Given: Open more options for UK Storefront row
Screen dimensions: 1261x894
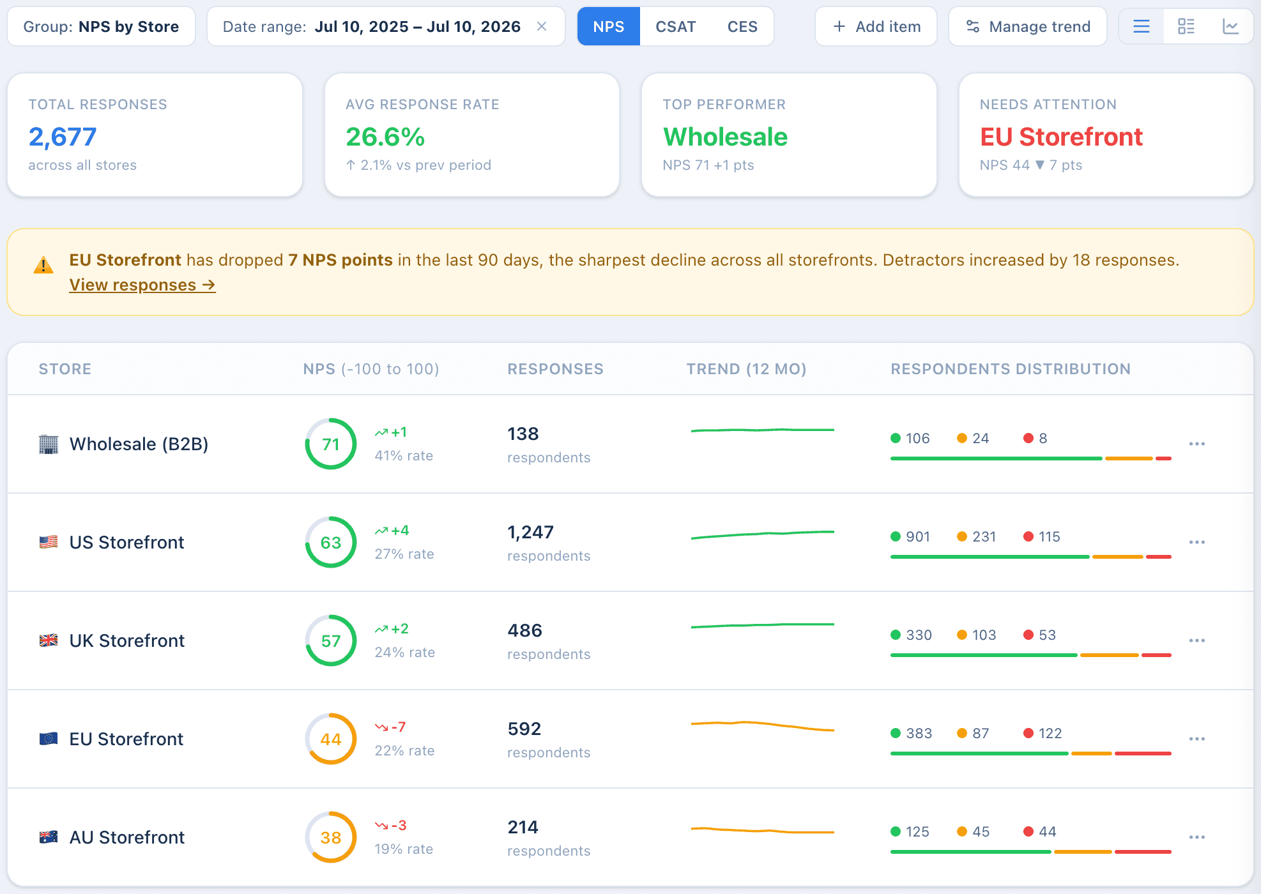Looking at the screenshot, I should 1197,640.
